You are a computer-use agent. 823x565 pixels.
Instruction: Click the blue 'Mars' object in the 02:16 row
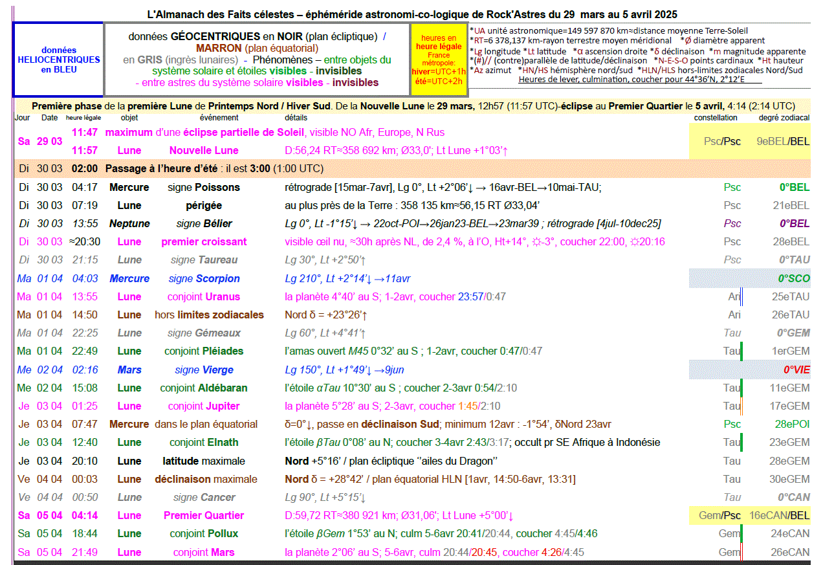point(129,370)
